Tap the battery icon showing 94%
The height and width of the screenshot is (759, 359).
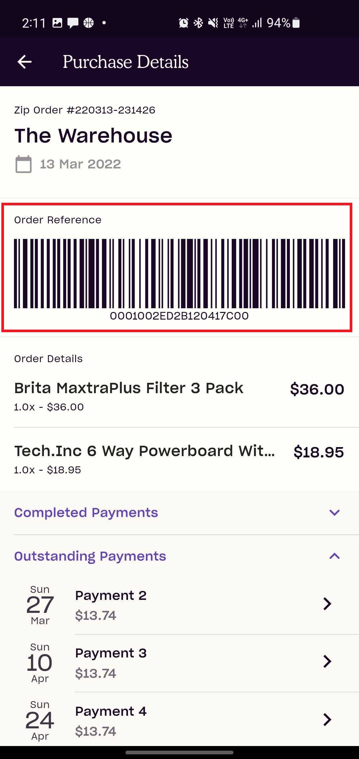coord(296,23)
